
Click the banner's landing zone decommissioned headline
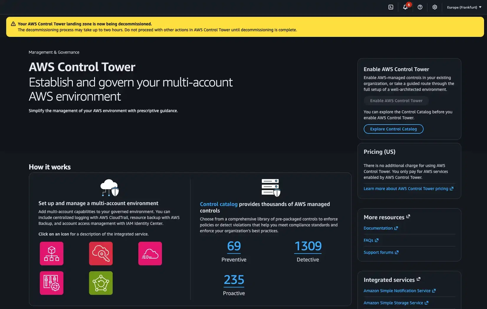point(85,24)
